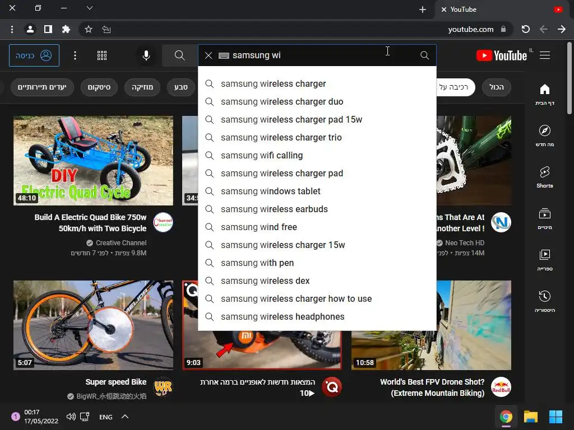Open a new browser tab with plus

423,10
